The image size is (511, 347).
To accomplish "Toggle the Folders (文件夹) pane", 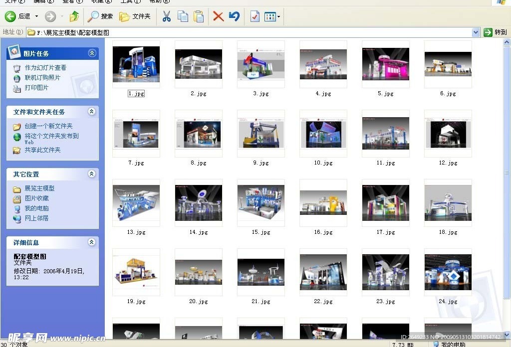I will pyautogui.click(x=135, y=16).
